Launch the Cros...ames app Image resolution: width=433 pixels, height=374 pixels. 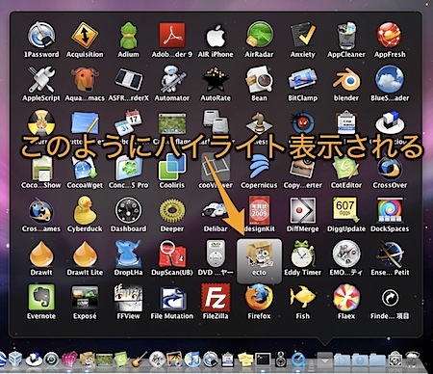point(41,211)
